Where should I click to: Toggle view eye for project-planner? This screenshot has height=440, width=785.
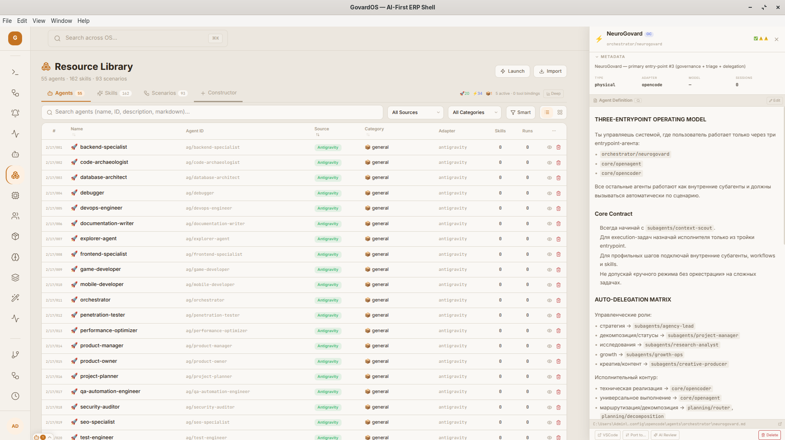(549, 377)
